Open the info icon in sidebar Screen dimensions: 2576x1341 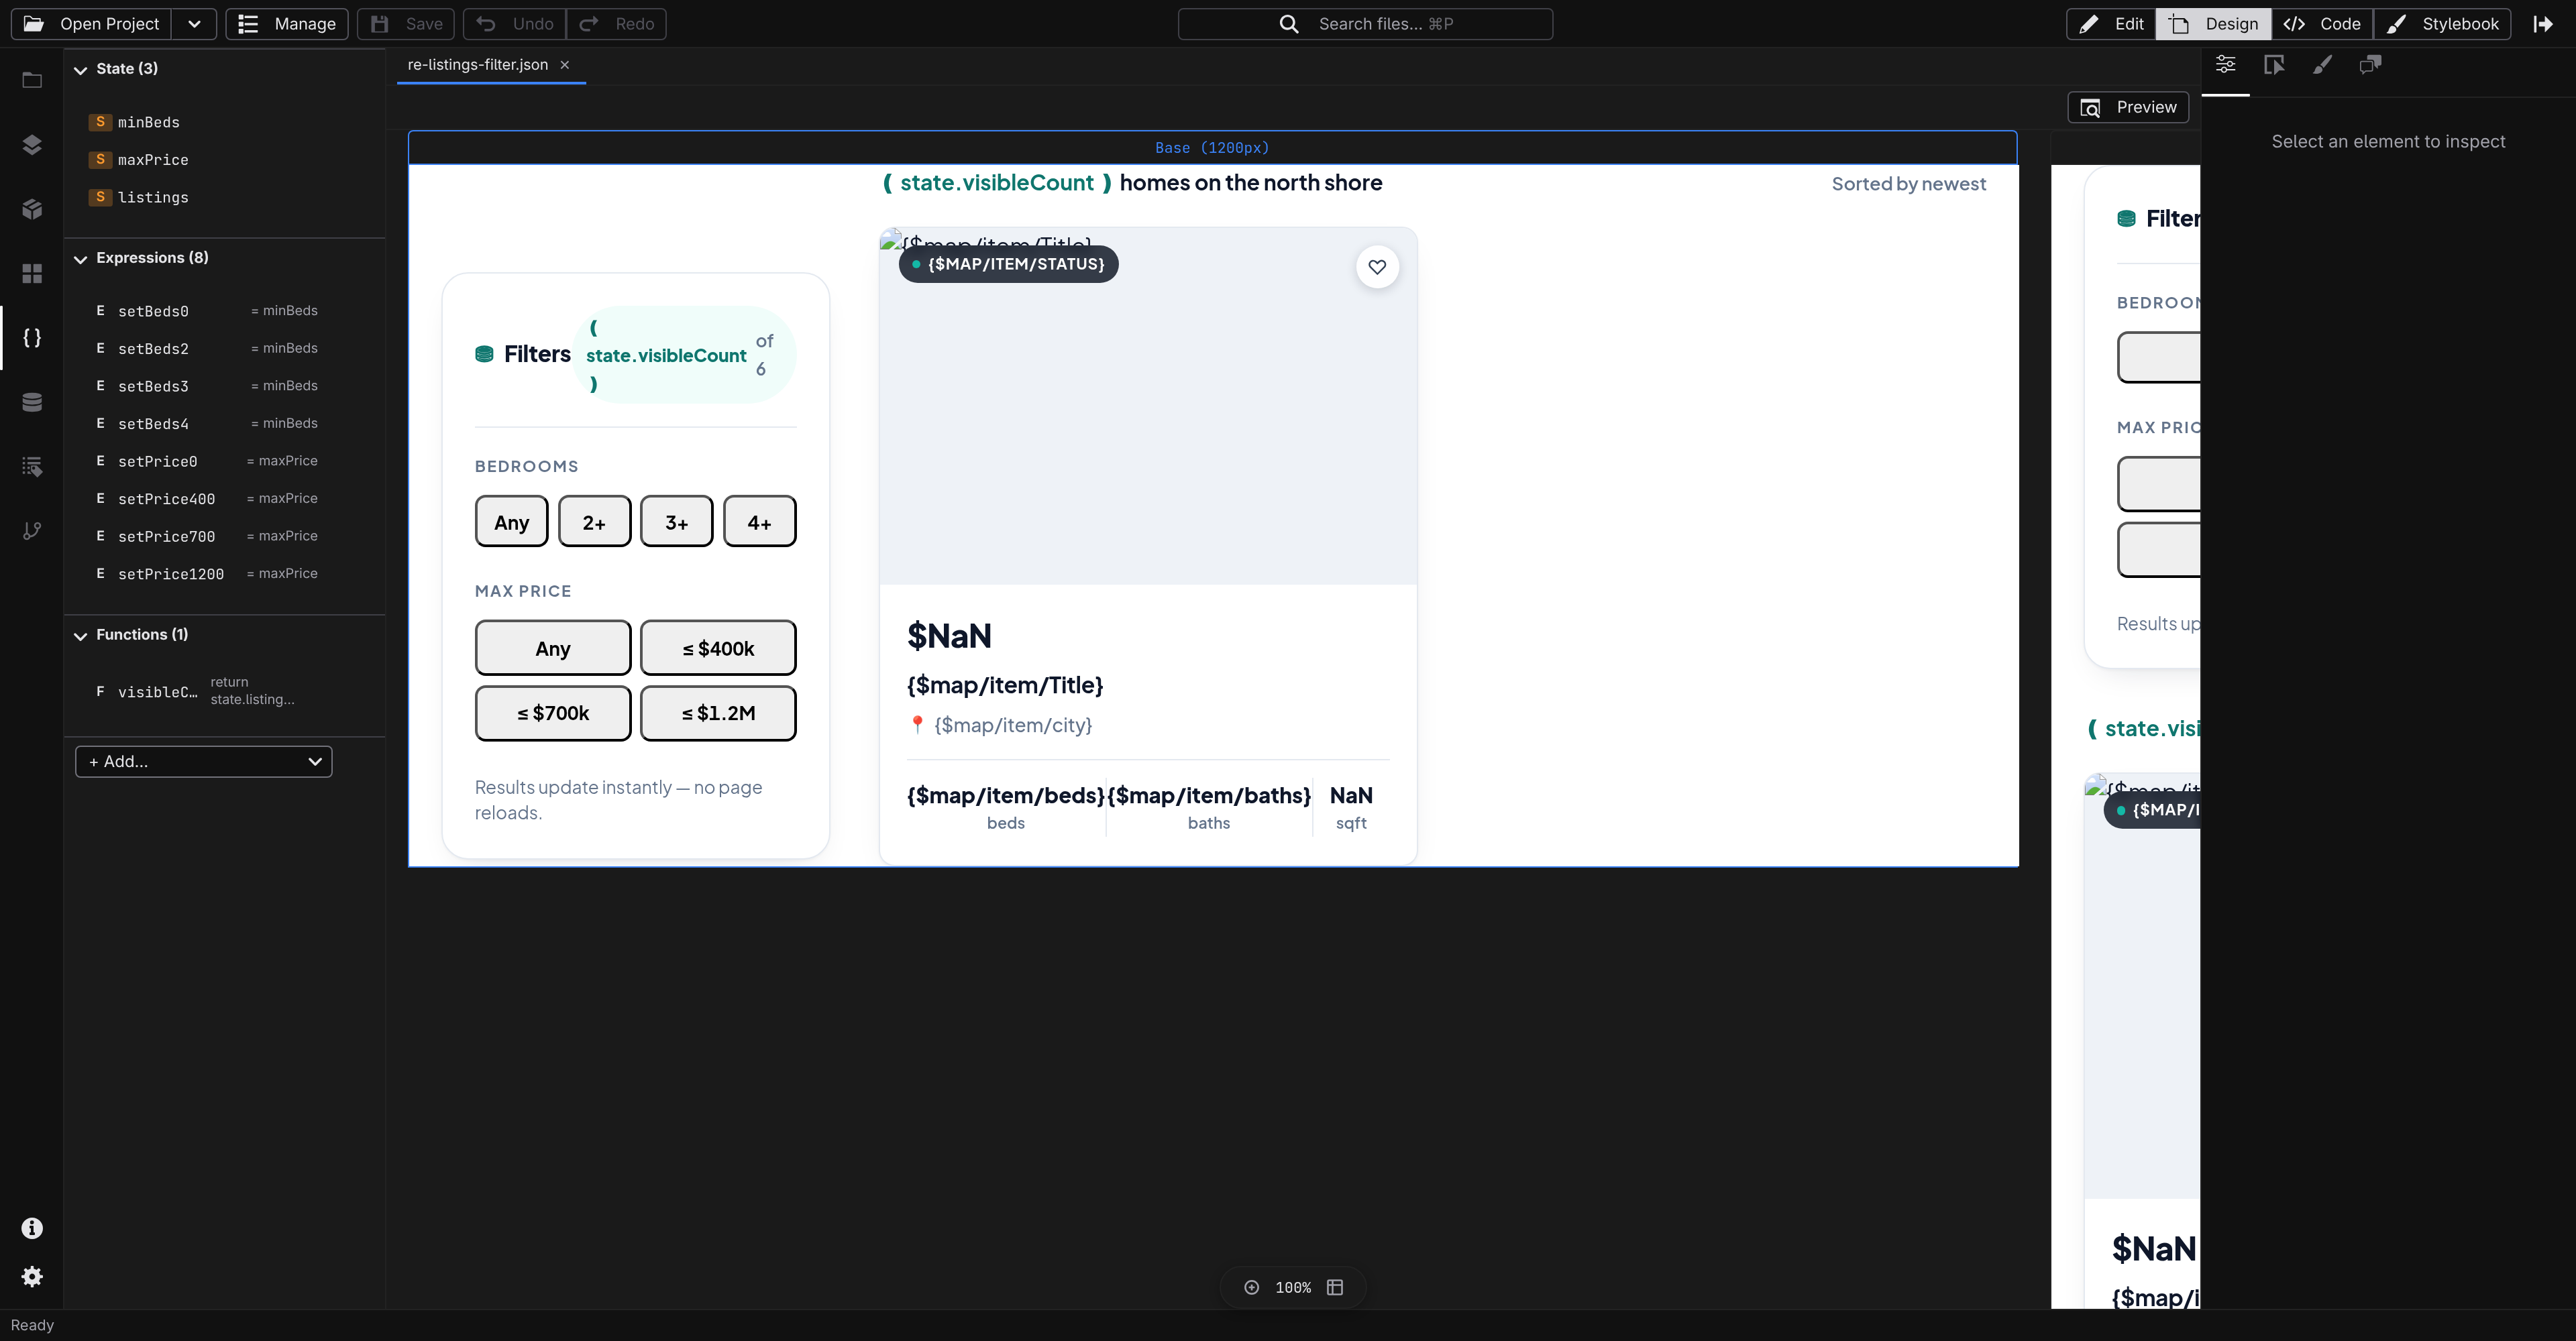[32, 1228]
